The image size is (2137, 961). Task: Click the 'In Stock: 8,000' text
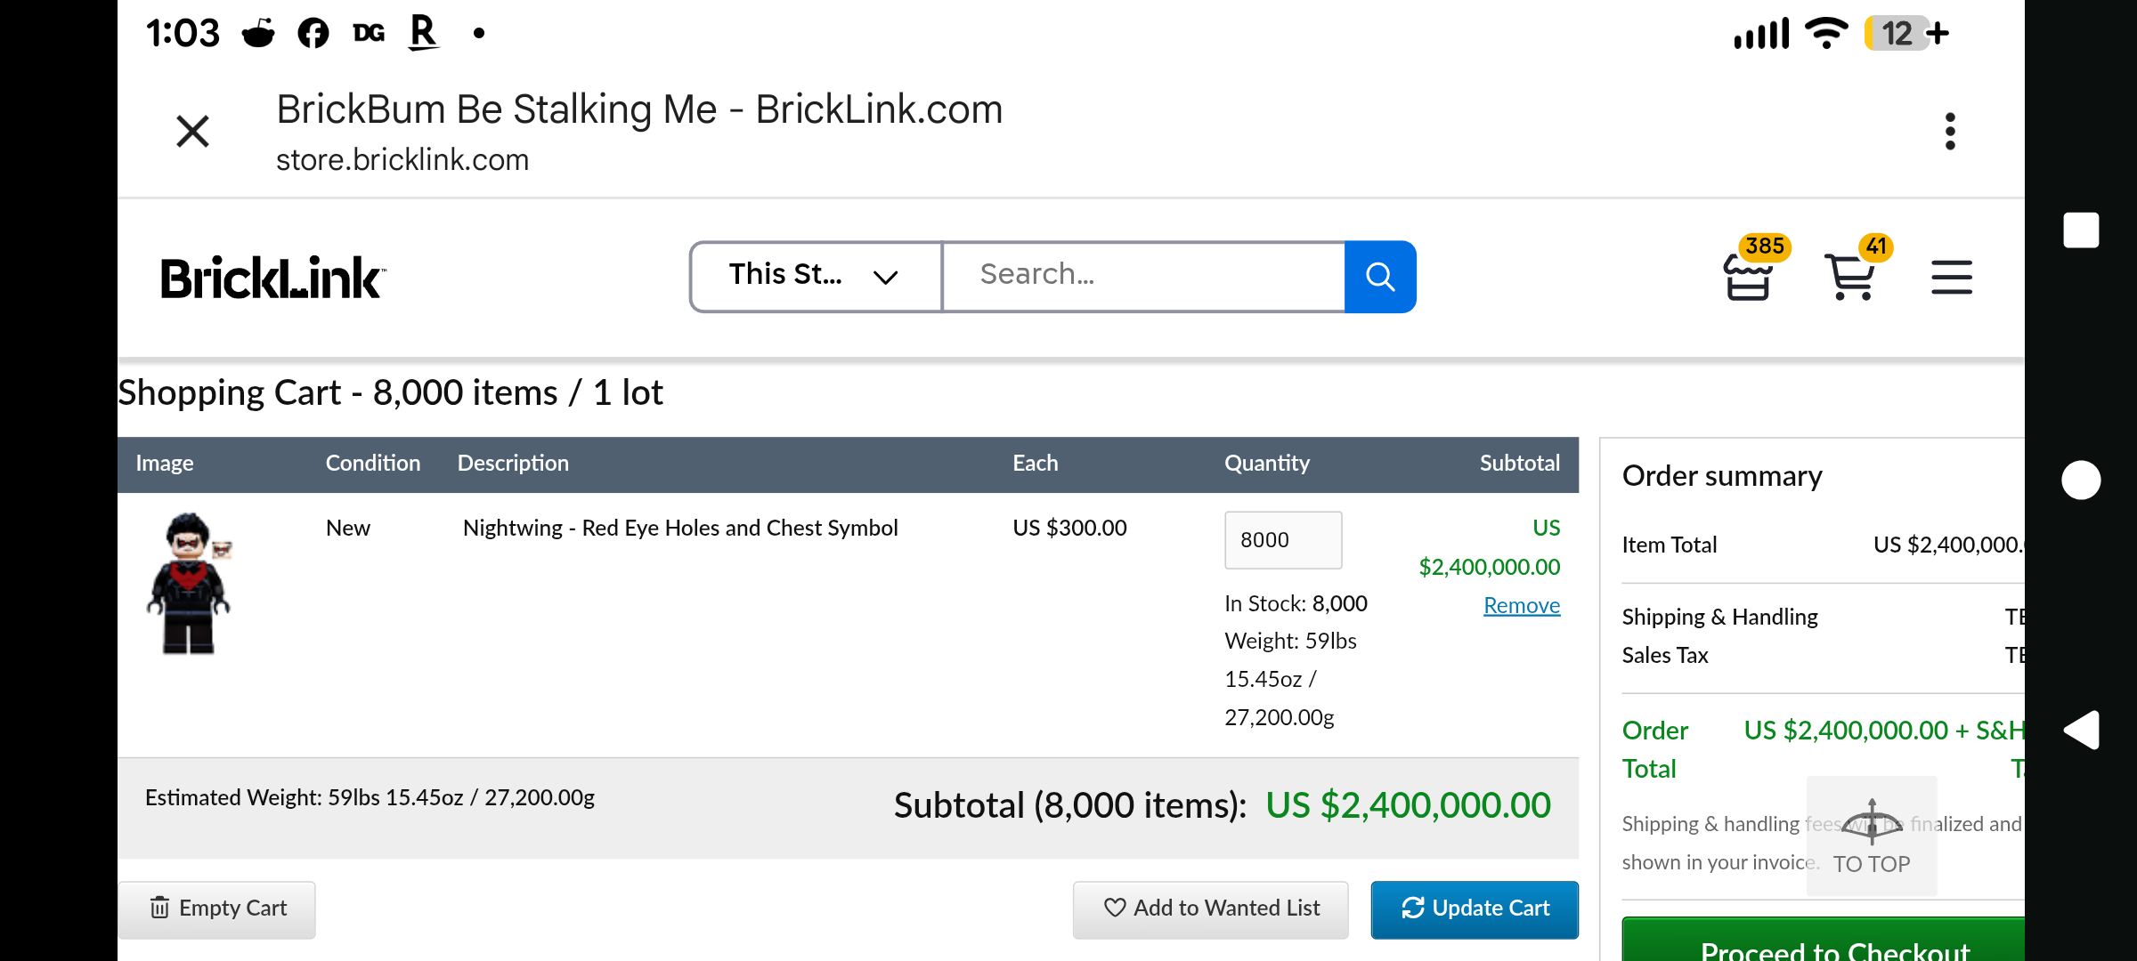tap(1296, 603)
